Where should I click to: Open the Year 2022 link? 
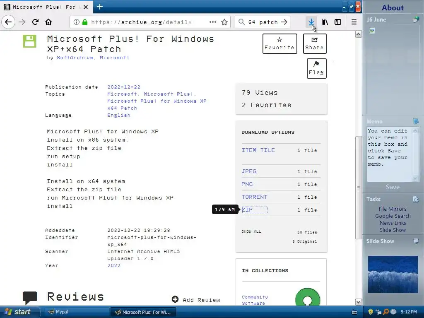point(114,265)
